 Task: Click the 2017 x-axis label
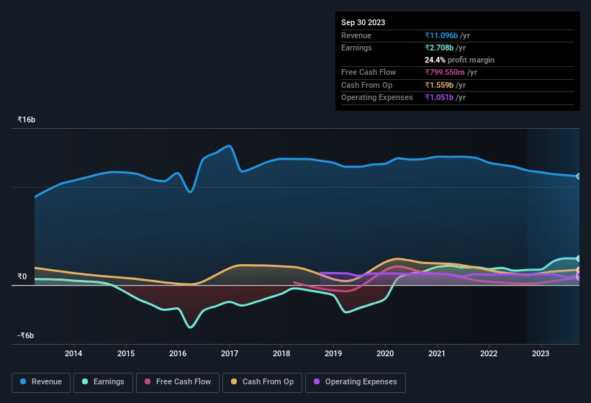[x=230, y=353]
